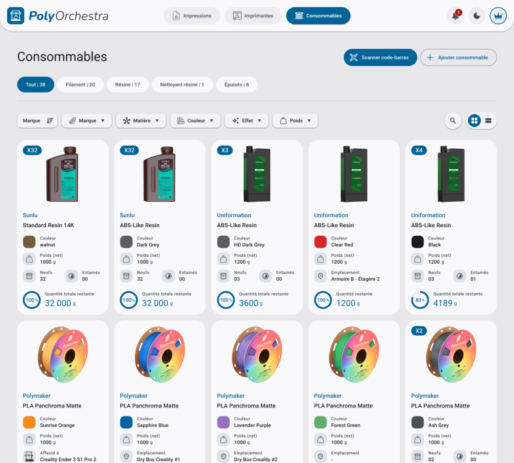The width and height of the screenshot is (514, 463).
Task: Click 83% progress ring on Black resin
Action: pyautogui.click(x=420, y=300)
